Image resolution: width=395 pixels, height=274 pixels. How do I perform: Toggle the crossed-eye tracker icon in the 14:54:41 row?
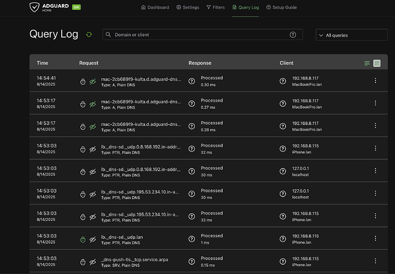(x=93, y=81)
